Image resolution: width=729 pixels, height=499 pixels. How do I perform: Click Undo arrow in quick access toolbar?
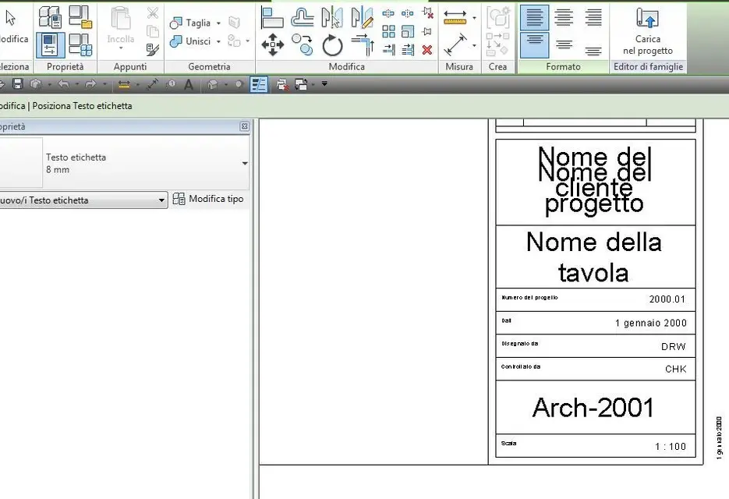(63, 84)
